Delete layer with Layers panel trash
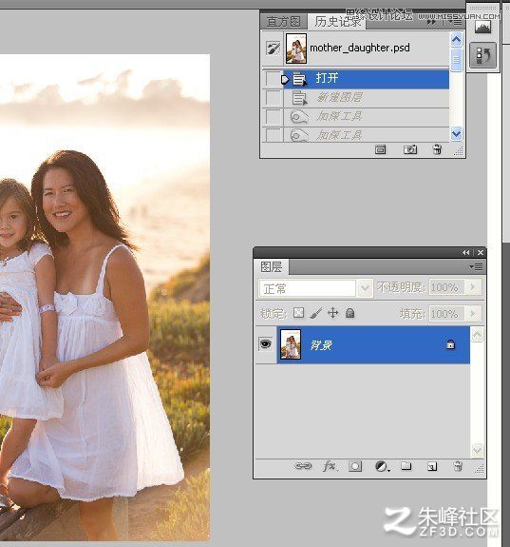Viewport: 510px width, 547px height. (458, 466)
